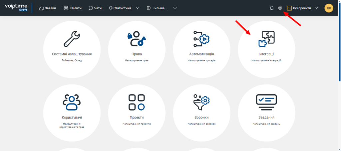Click the 'Налаштування тригерів' subtitle

[201, 60]
